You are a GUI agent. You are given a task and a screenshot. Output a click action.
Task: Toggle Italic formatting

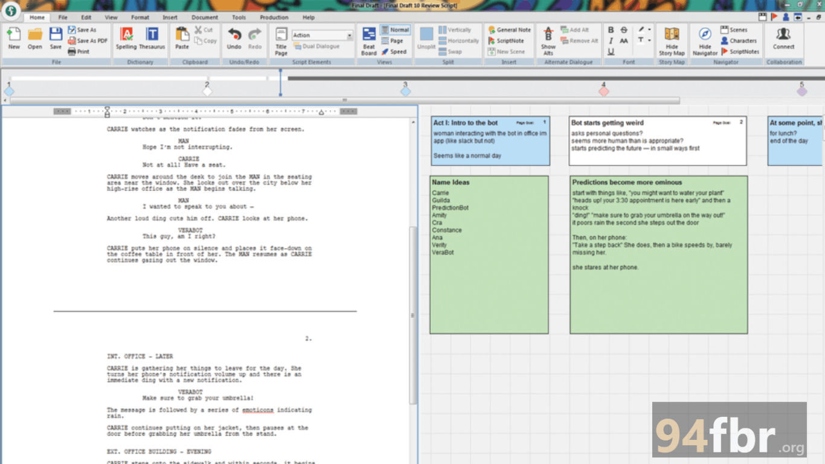611,40
